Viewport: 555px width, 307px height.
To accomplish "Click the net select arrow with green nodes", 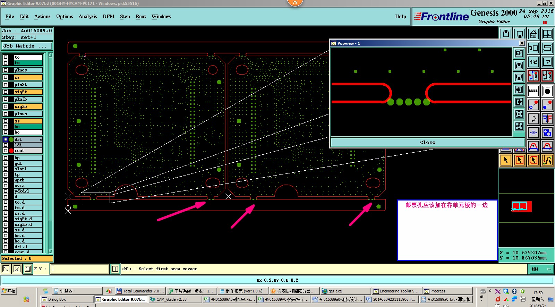I will click(547, 160).
